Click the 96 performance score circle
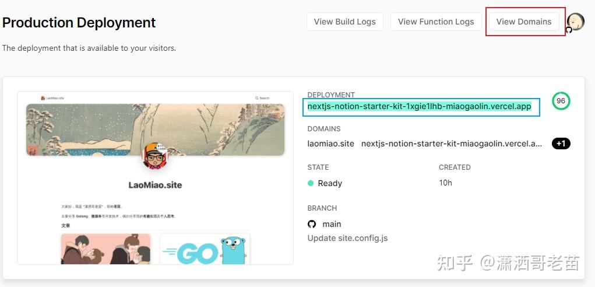 (x=561, y=101)
